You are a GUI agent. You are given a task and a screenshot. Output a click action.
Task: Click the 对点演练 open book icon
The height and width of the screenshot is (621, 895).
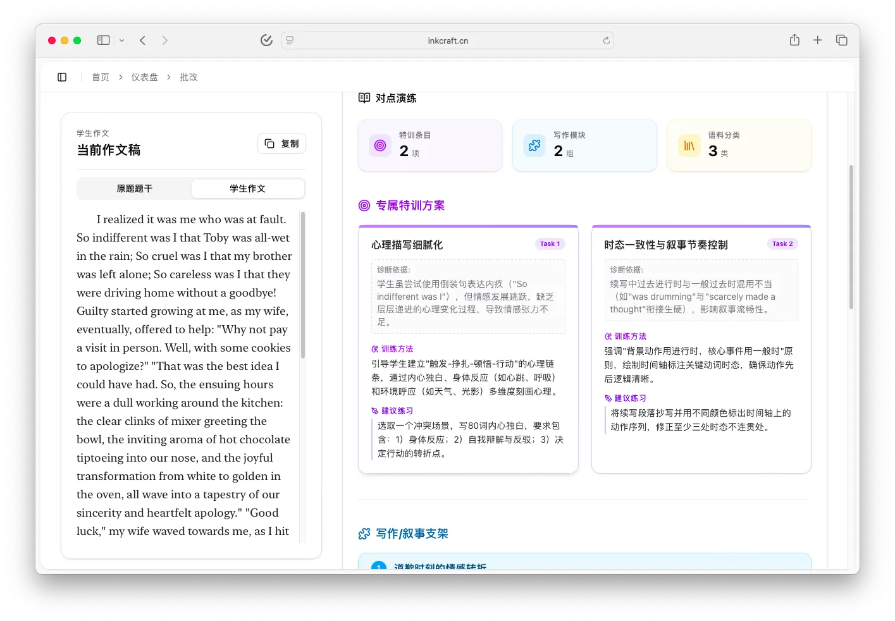(x=364, y=97)
